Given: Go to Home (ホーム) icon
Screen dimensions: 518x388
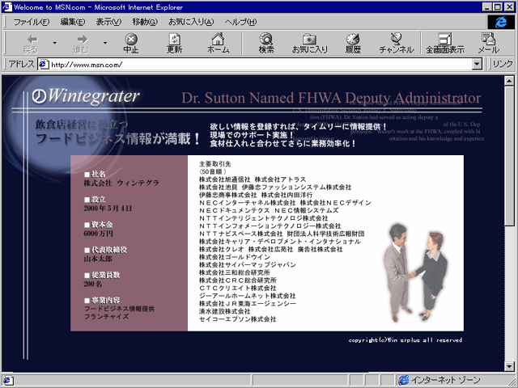Looking at the screenshot, I should pos(218,43).
